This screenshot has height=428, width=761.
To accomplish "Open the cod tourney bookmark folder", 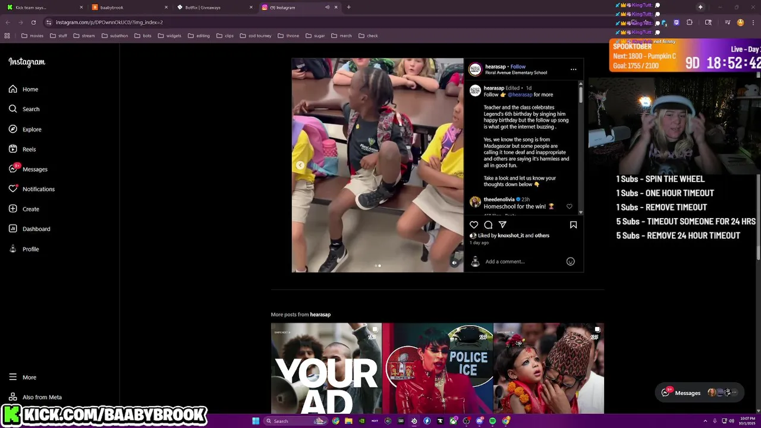I will point(256,36).
